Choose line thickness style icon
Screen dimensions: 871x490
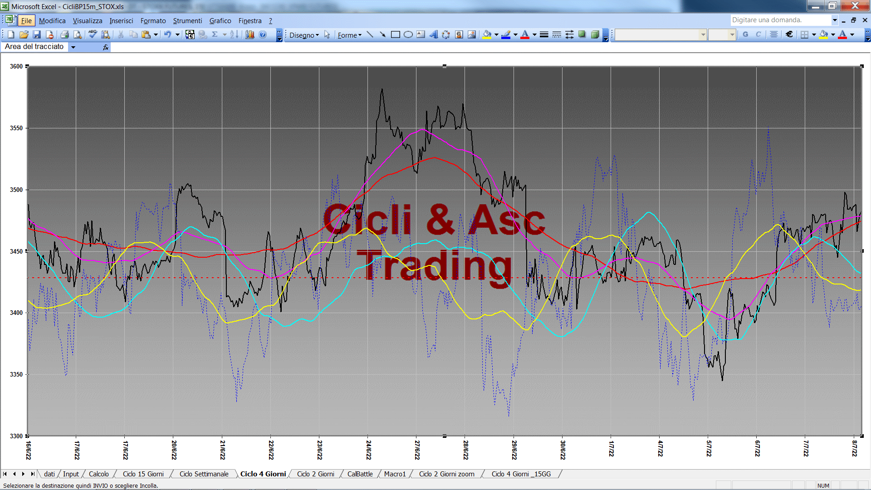pyautogui.click(x=544, y=35)
